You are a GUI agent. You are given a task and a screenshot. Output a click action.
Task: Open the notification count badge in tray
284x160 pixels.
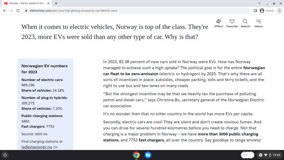pyautogui.click(x=261, y=155)
